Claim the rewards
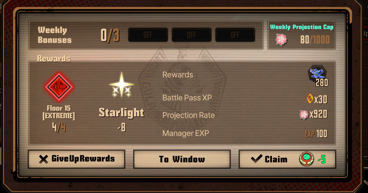 click(287, 159)
